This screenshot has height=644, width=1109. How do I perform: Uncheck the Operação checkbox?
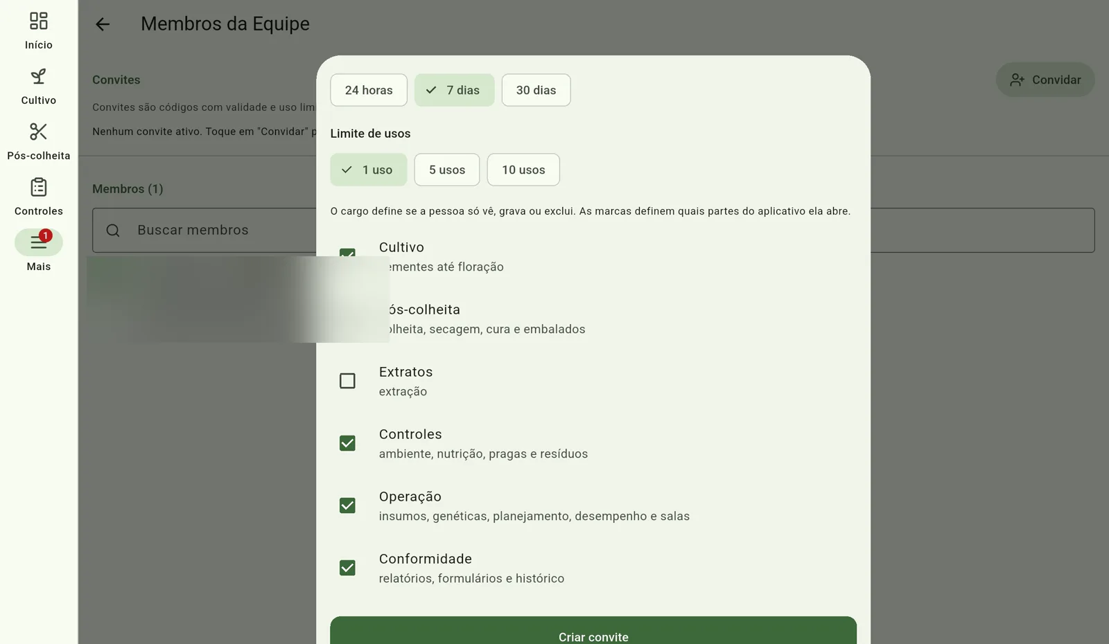coord(347,506)
